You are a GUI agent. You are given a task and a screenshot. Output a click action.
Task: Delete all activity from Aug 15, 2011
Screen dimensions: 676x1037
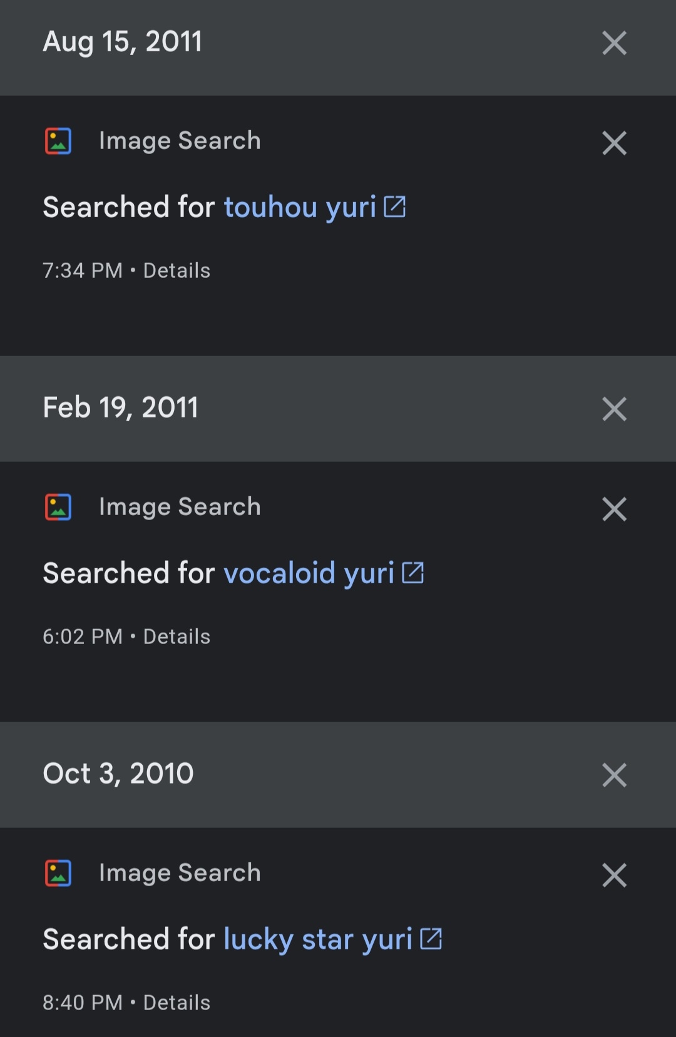click(614, 43)
